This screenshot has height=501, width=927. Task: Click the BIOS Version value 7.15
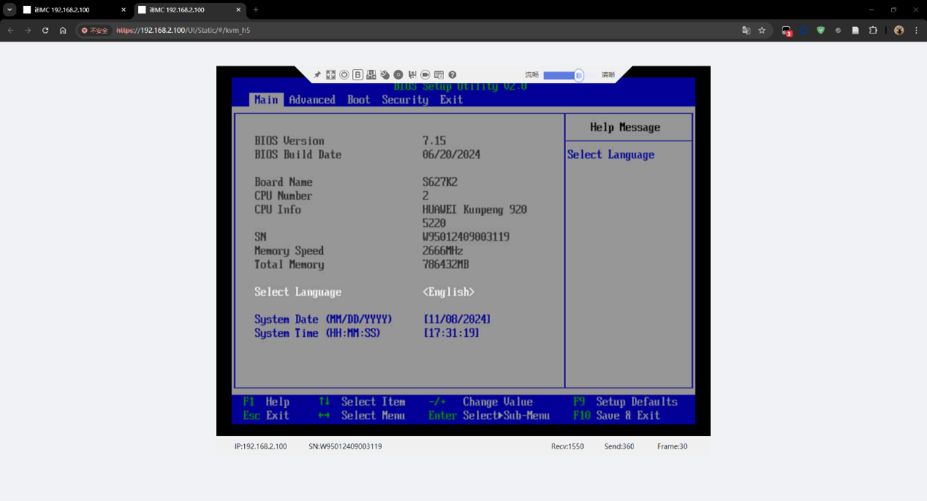pos(434,141)
